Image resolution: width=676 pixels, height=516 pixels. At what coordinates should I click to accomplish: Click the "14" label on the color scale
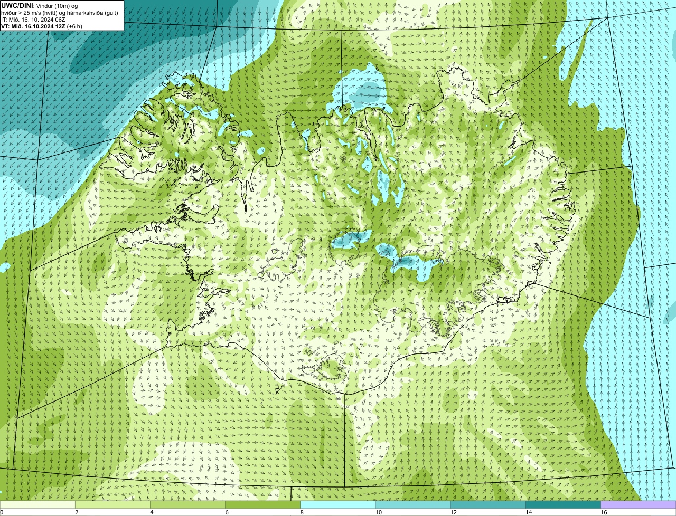[529, 512]
